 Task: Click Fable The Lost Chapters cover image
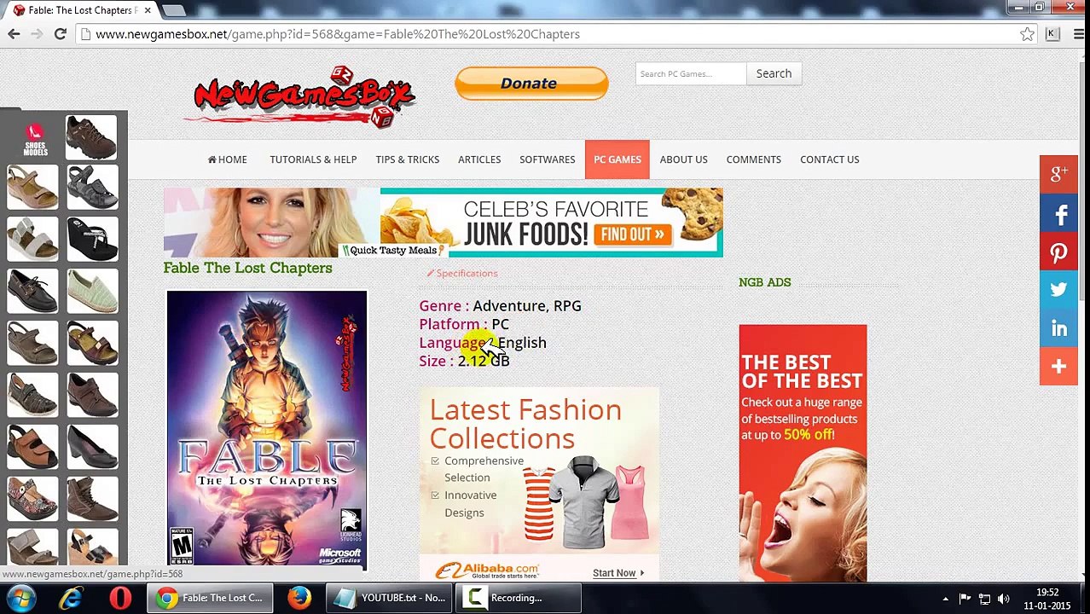[267, 429]
